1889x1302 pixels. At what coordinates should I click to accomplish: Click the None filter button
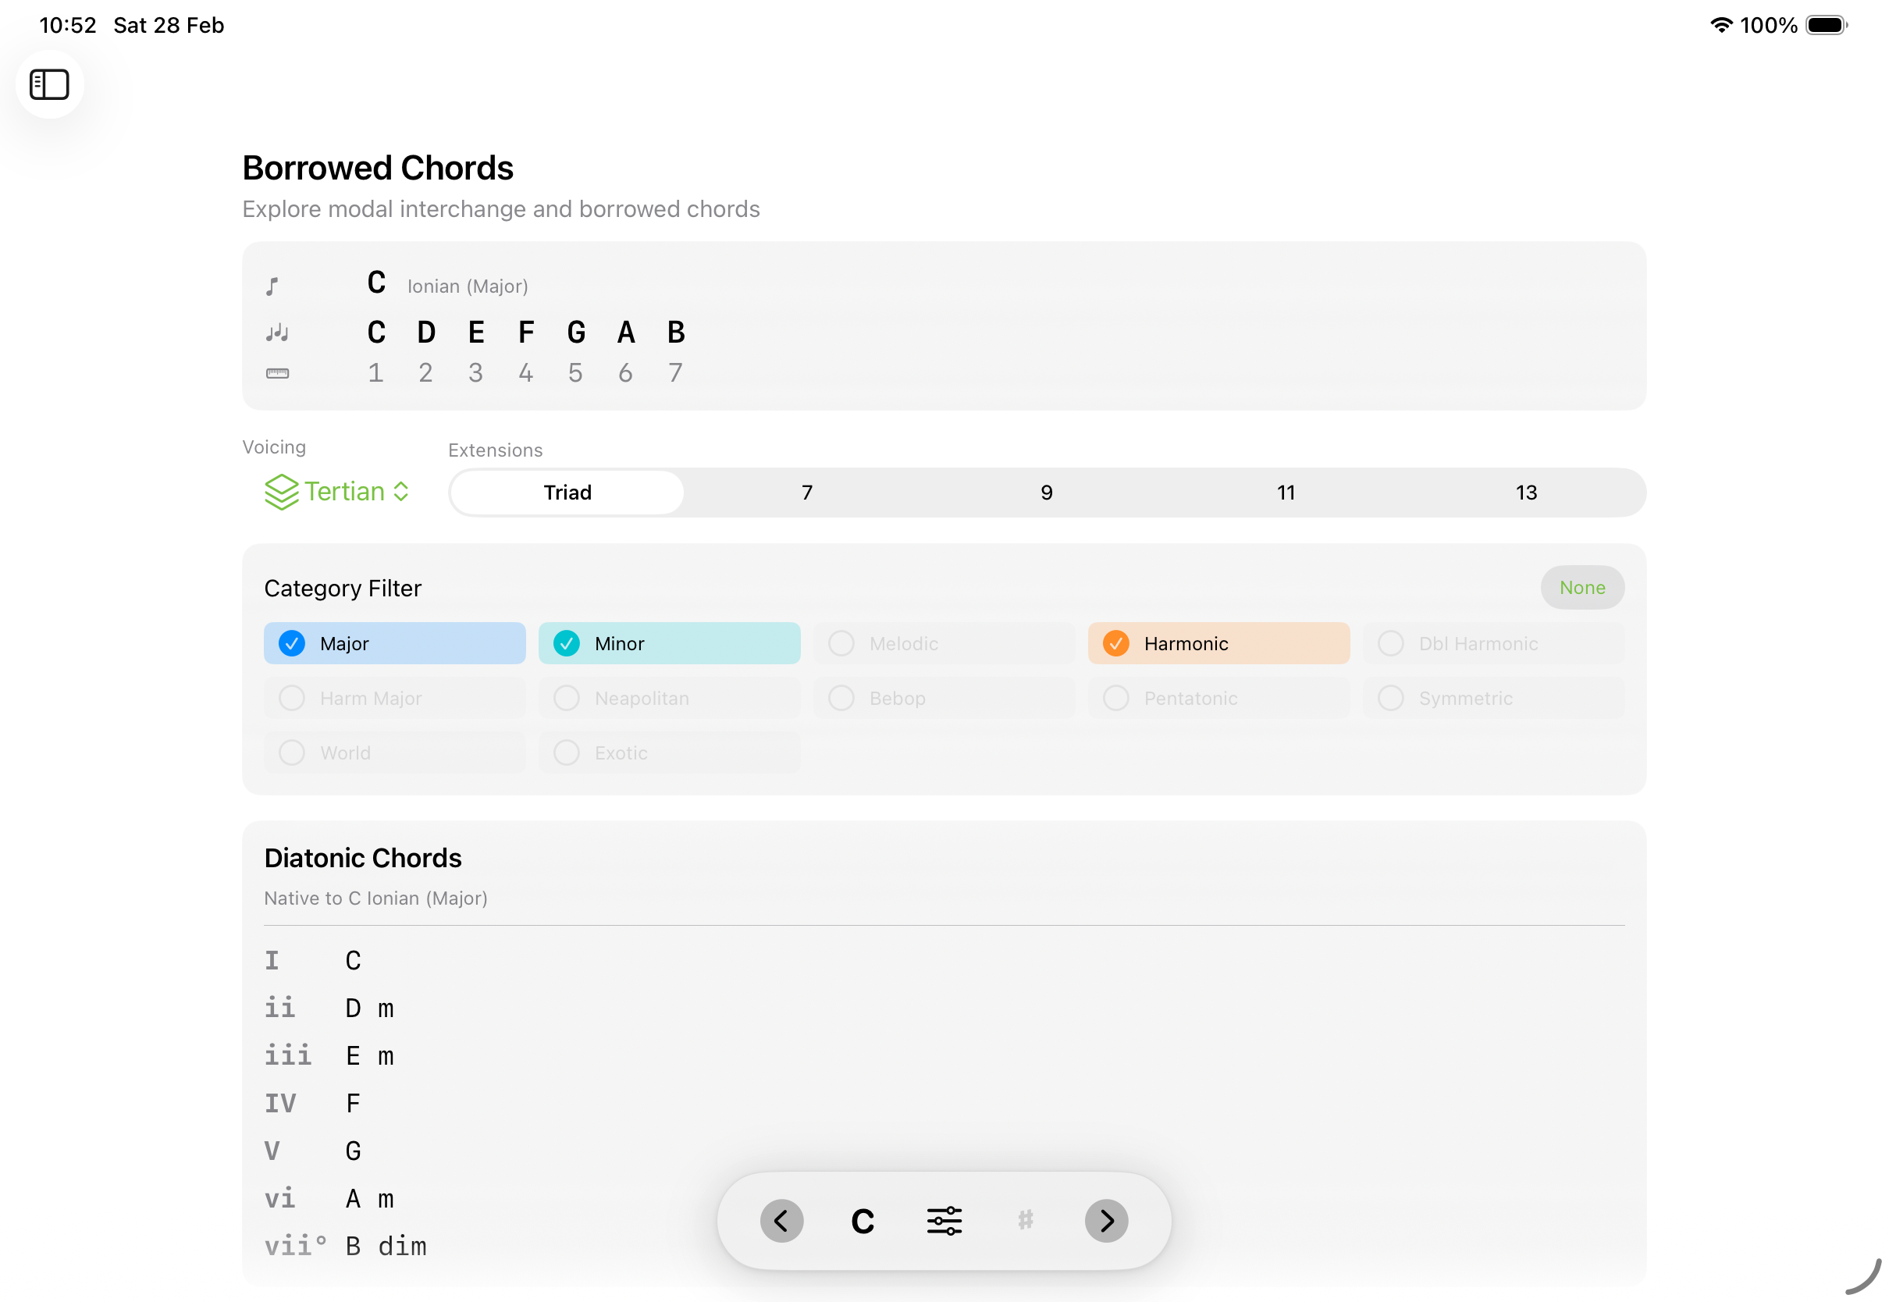1581,587
